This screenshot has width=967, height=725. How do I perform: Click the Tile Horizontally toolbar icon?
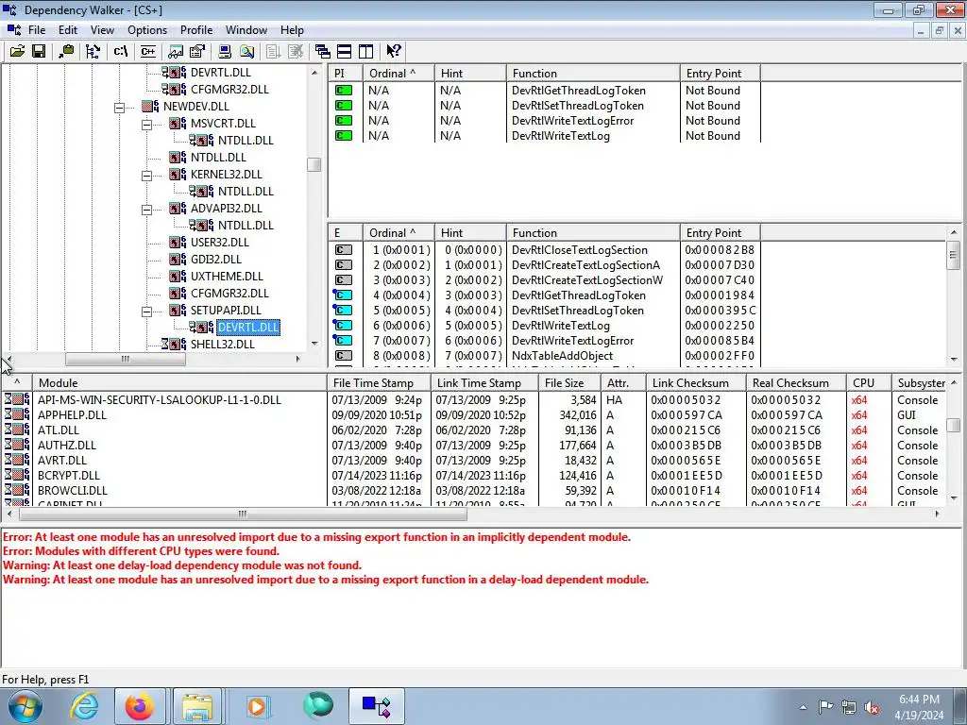(344, 51)
